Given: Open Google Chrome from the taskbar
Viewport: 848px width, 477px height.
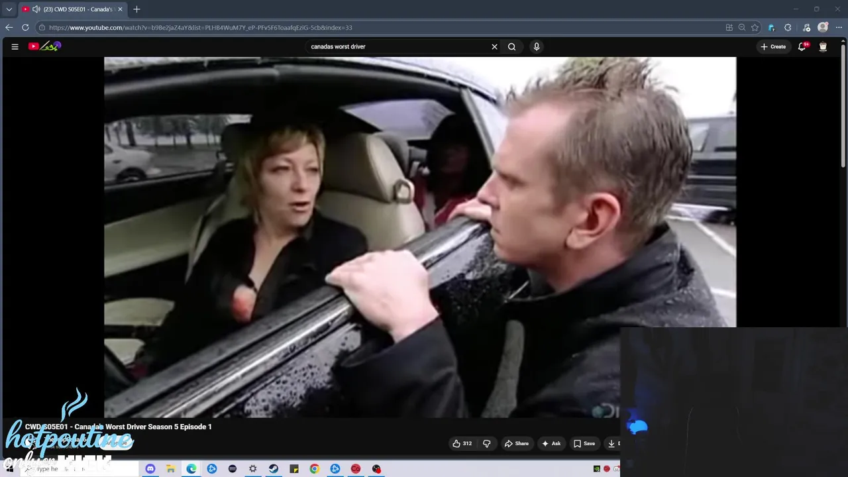Looking at the screenshot, I should pyautogui.click(x=314, y=469).
